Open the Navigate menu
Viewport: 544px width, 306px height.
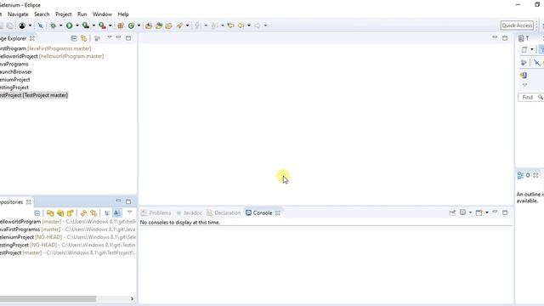coord(18,14)
